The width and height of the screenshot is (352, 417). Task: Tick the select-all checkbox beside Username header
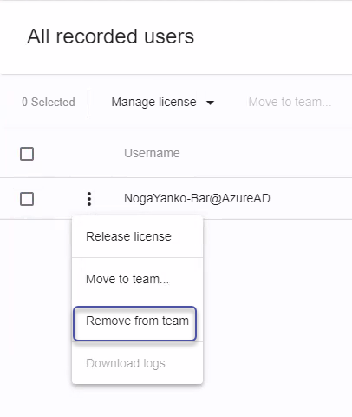(x=27, y=154)
